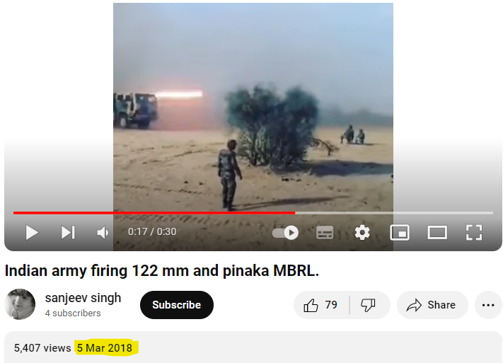Open the video settings gear

(x=362, y=232)
